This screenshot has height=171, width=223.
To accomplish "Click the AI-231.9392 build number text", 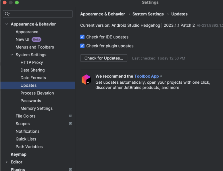I will (x=210, y=26).
